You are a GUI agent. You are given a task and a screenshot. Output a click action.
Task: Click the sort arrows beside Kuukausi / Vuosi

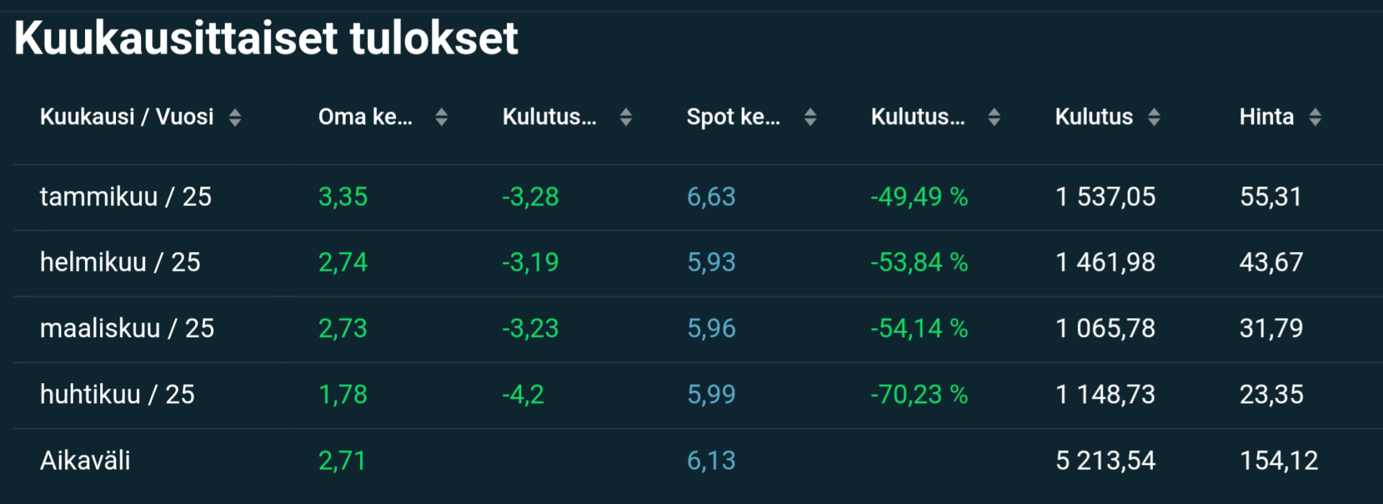point(235,117)
